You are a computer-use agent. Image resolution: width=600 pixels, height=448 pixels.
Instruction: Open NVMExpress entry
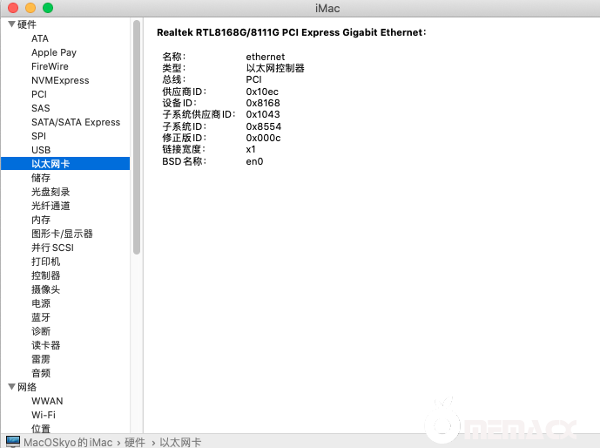tap(60, 80)
